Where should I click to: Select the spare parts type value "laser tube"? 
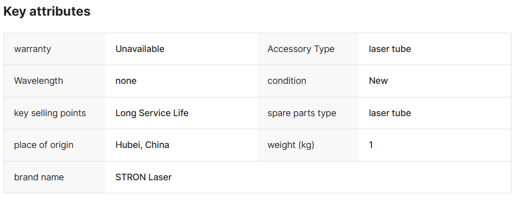pos(390,113)
